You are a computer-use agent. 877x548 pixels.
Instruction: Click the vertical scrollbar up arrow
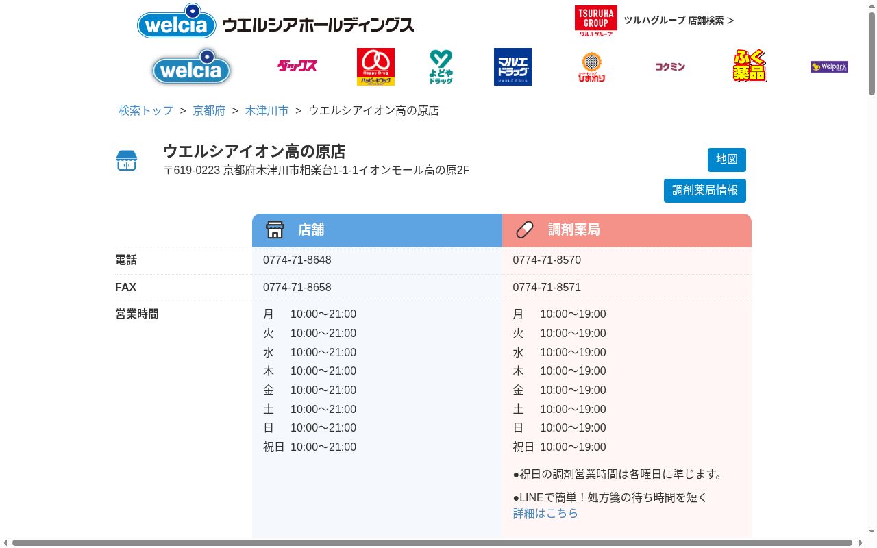pyautogui.click(x=872, y=5)
